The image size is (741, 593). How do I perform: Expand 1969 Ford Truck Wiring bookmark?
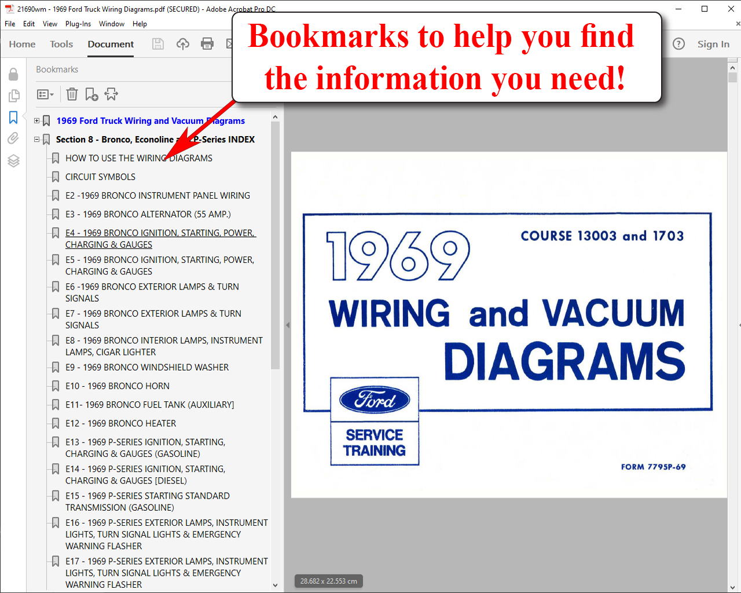pos(37,121)
